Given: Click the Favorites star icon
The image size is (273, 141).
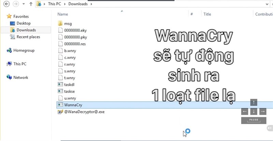Looking at the screenshot, I should 9,16.
